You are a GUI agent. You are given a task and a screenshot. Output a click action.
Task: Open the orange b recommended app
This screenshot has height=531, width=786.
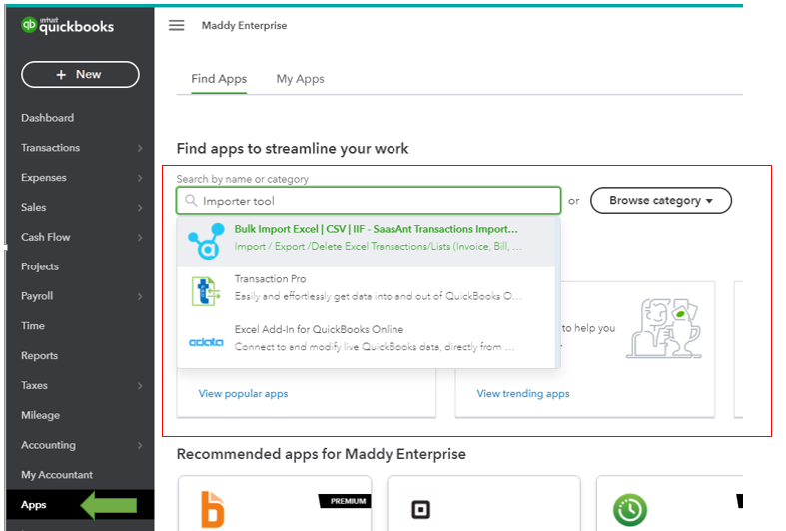tap(212, 509)
